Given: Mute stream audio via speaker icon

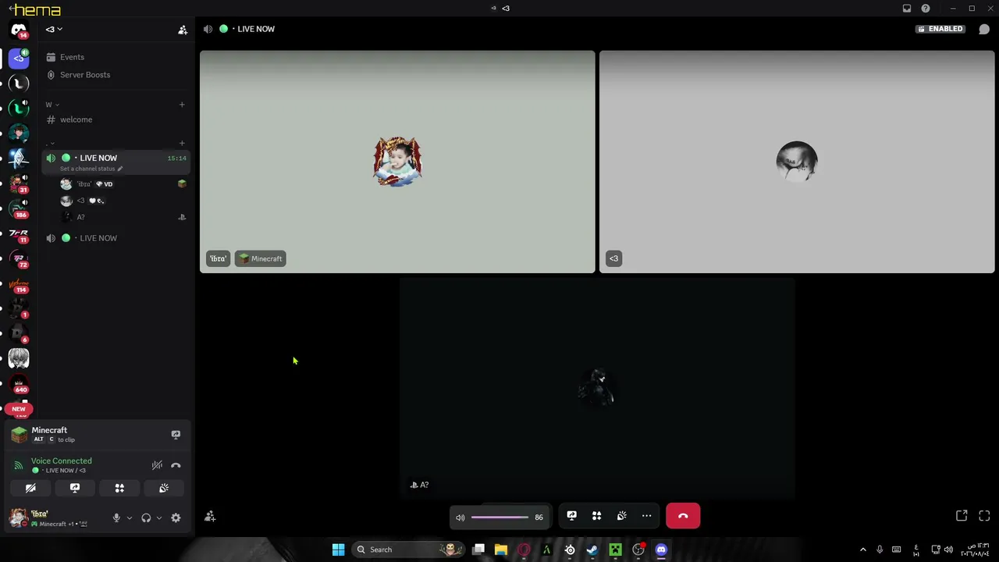Looking at the screenshot, I should pos(460,518).
